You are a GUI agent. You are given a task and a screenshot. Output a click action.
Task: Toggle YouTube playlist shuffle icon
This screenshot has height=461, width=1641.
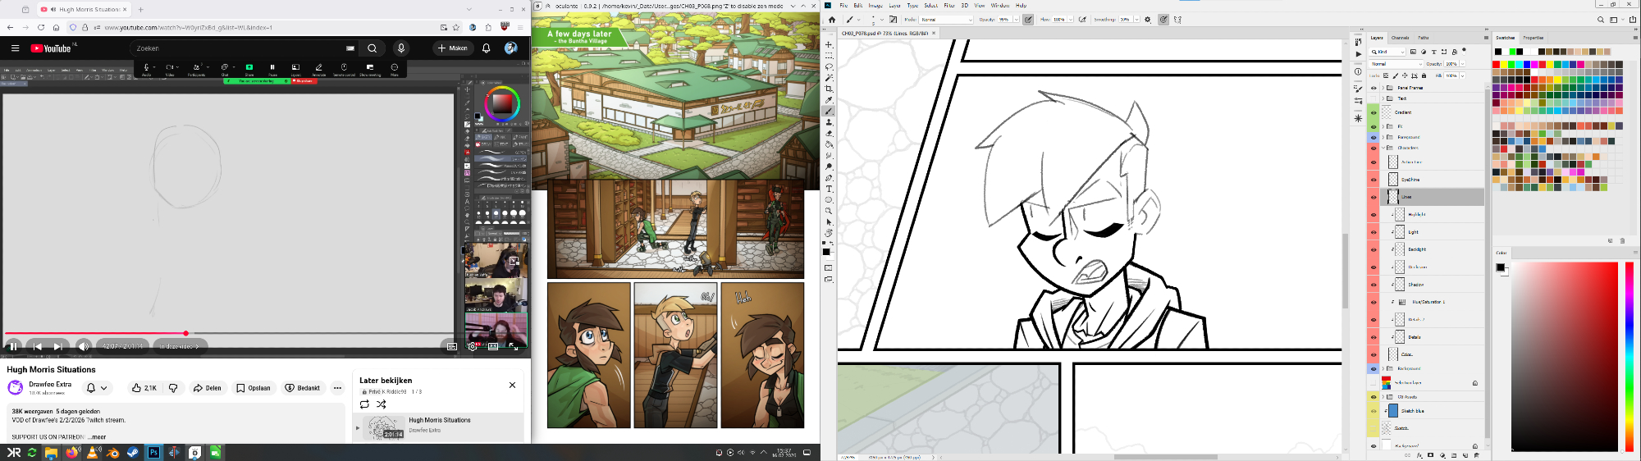pyautogui.click(x=381, y=404)
